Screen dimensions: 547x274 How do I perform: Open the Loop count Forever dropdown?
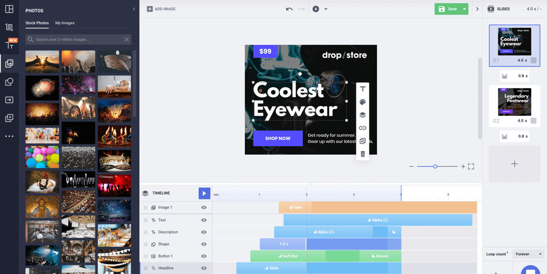coord(528,254)
